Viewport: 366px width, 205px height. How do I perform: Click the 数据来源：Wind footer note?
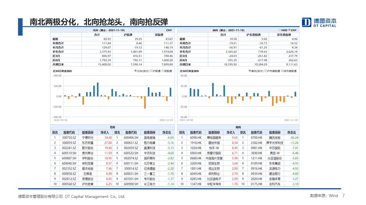point(324,196)
